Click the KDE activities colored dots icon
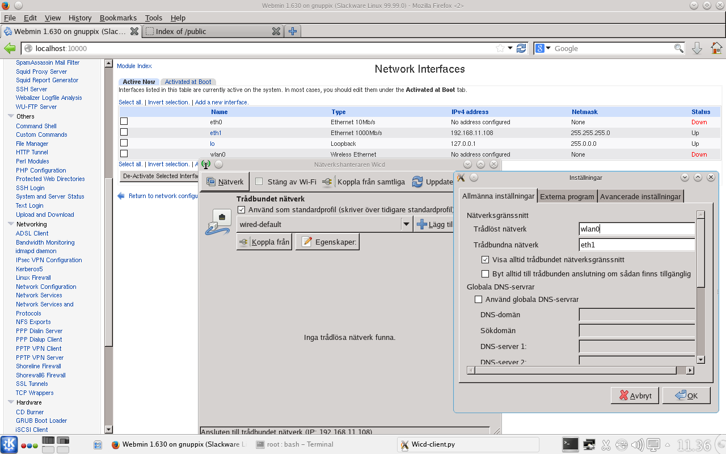This screenshot has width=726, height=454. pyautogui.click(x=29, y=446)
